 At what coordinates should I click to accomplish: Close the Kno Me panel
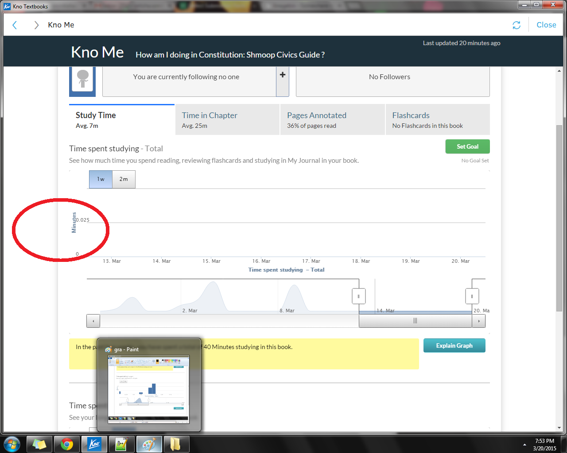[546, 25]
